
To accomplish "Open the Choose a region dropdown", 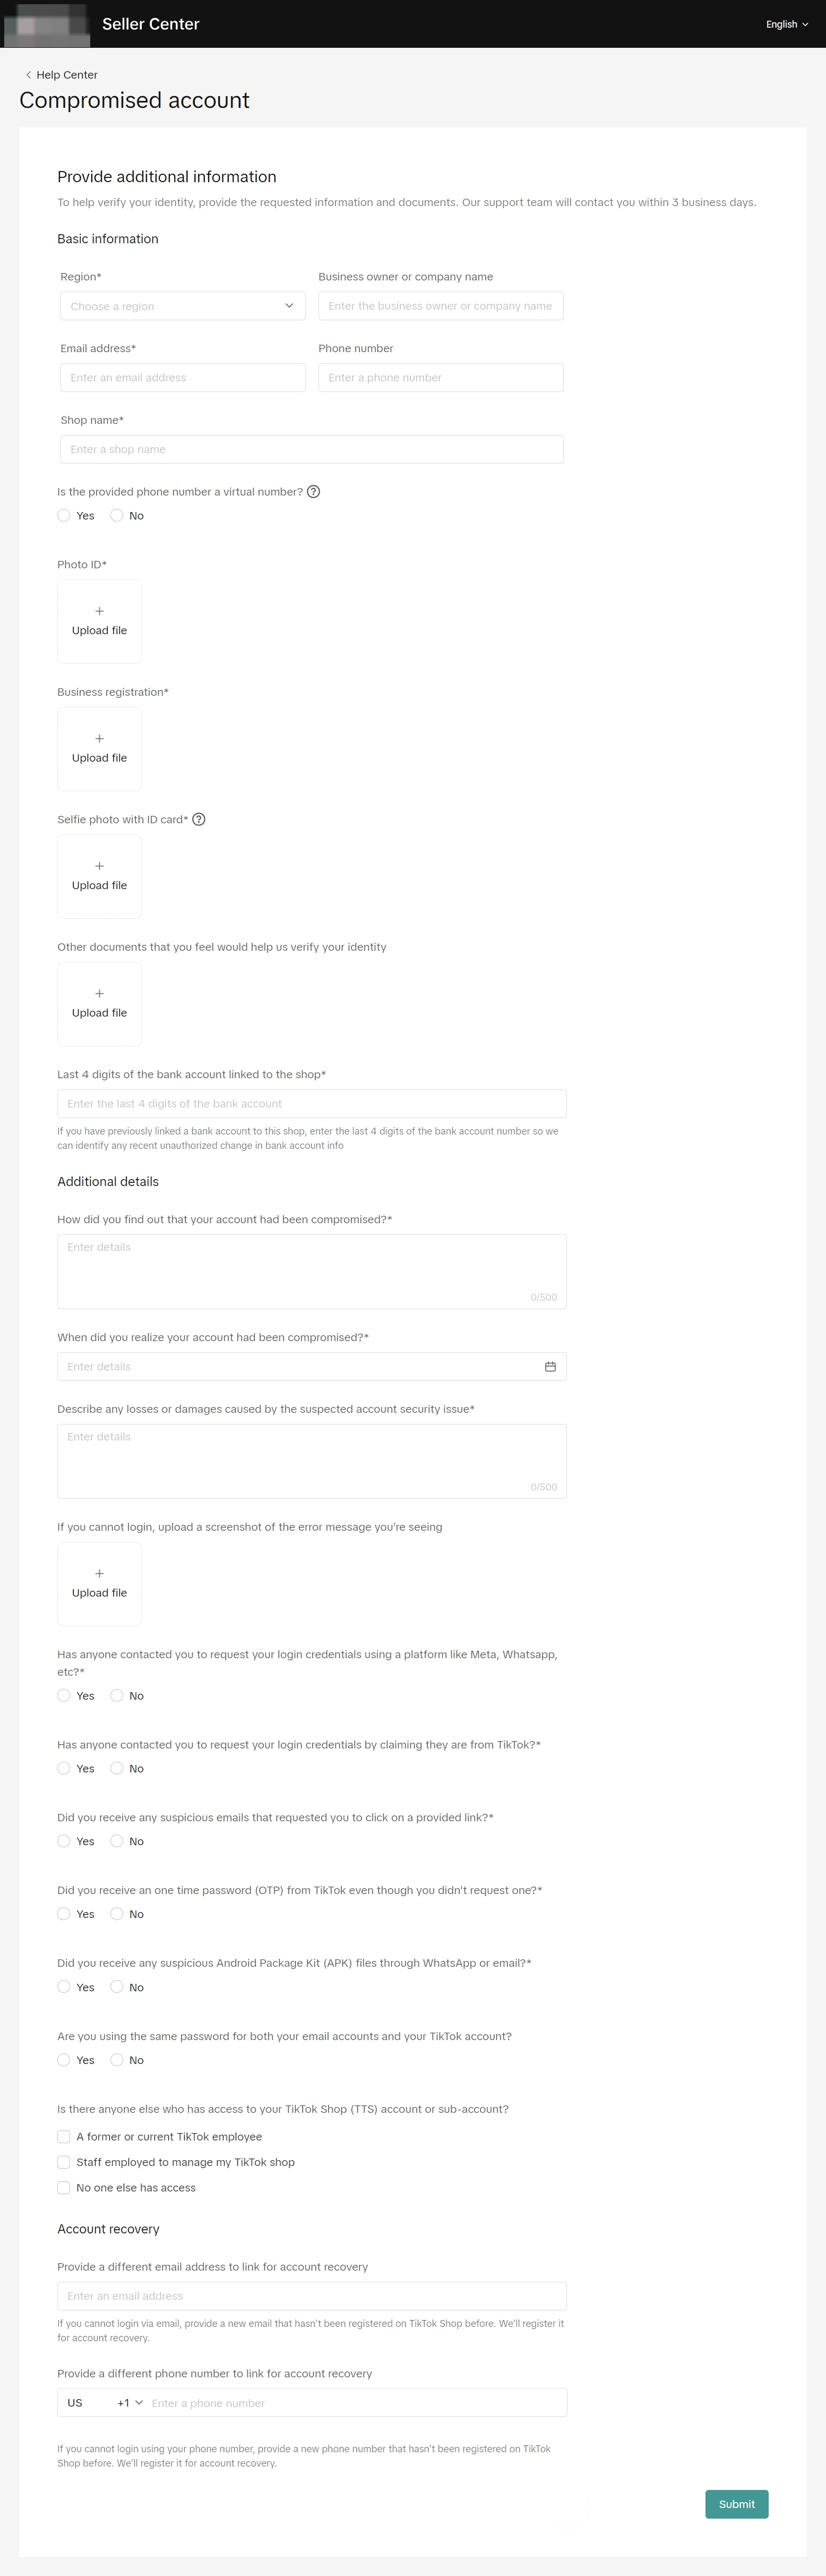I will click(x=182, y=306).
